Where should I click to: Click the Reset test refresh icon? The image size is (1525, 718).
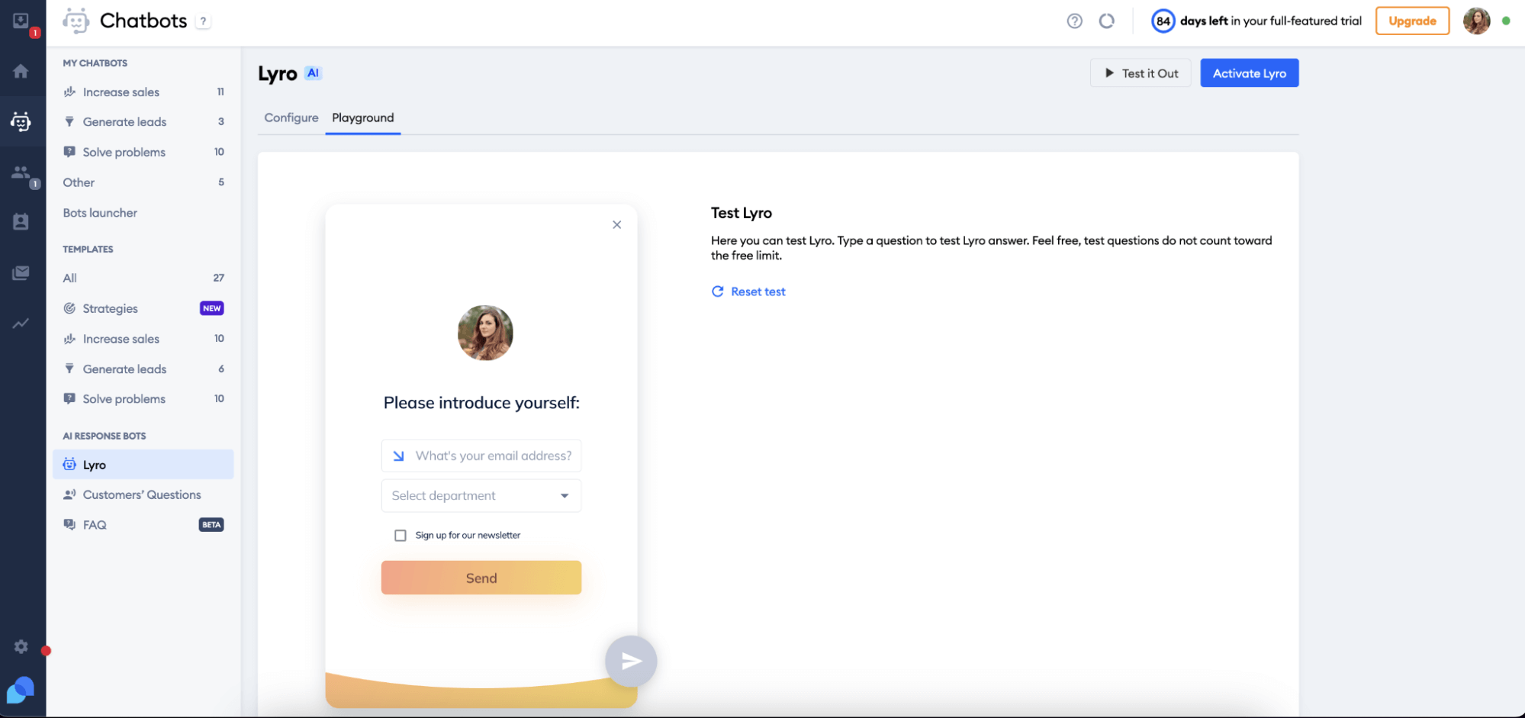point(717,291)
